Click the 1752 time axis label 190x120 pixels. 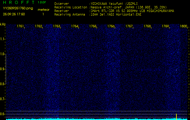pos(38,26)
